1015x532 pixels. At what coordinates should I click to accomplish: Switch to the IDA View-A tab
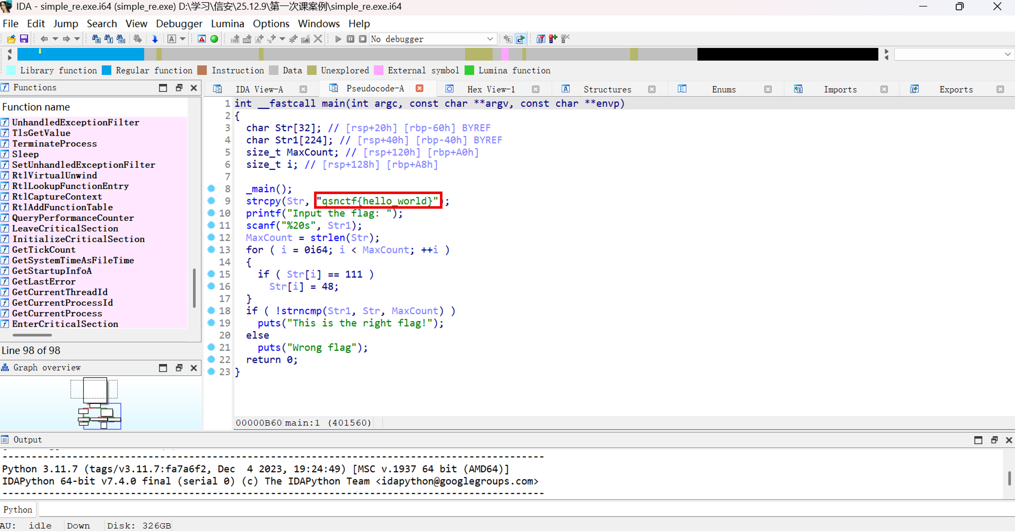259,89
